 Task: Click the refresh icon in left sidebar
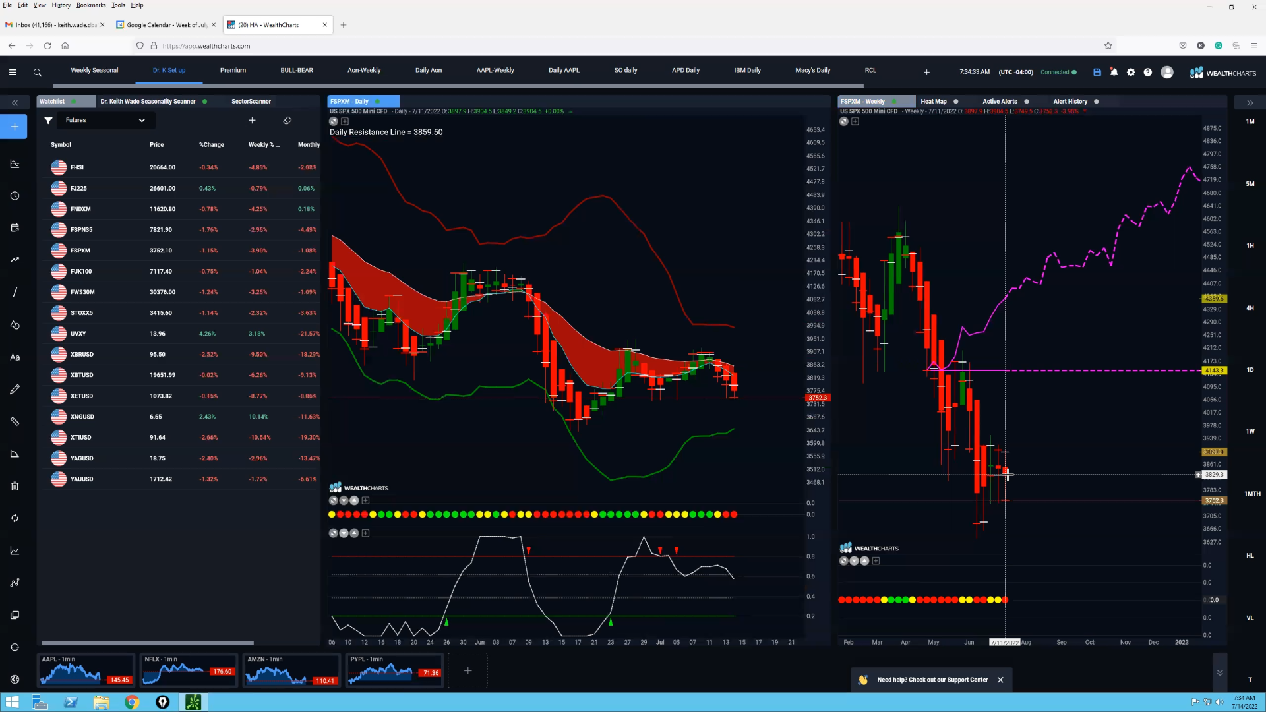(15, 518)
